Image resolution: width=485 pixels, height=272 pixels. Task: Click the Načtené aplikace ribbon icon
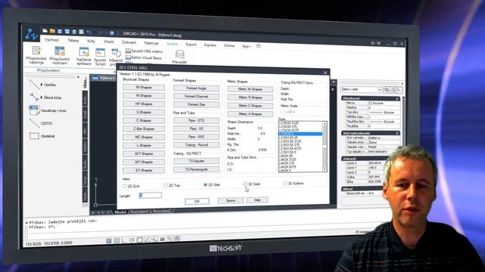(x=84, y=57)
